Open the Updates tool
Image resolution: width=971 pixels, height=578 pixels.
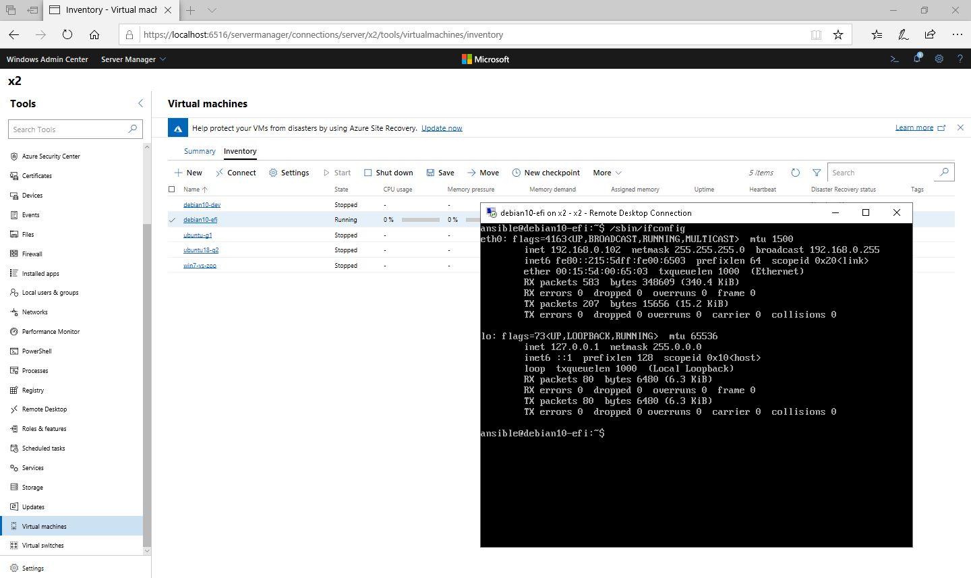coord(33,507)
